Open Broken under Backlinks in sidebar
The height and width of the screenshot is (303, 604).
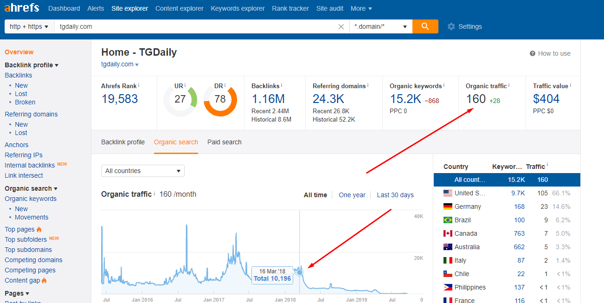[25, 102]
